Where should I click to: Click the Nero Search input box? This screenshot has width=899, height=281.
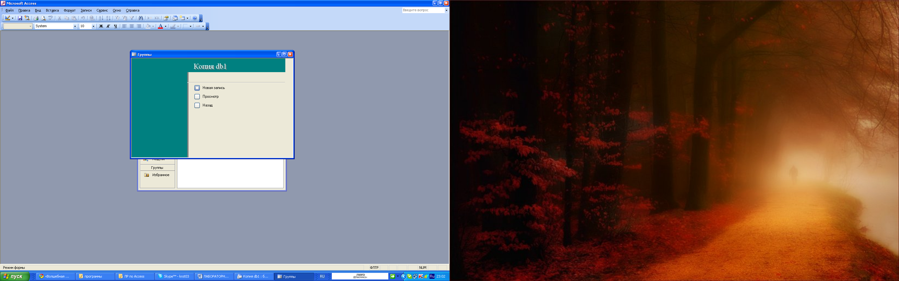[x=360, y=276]
